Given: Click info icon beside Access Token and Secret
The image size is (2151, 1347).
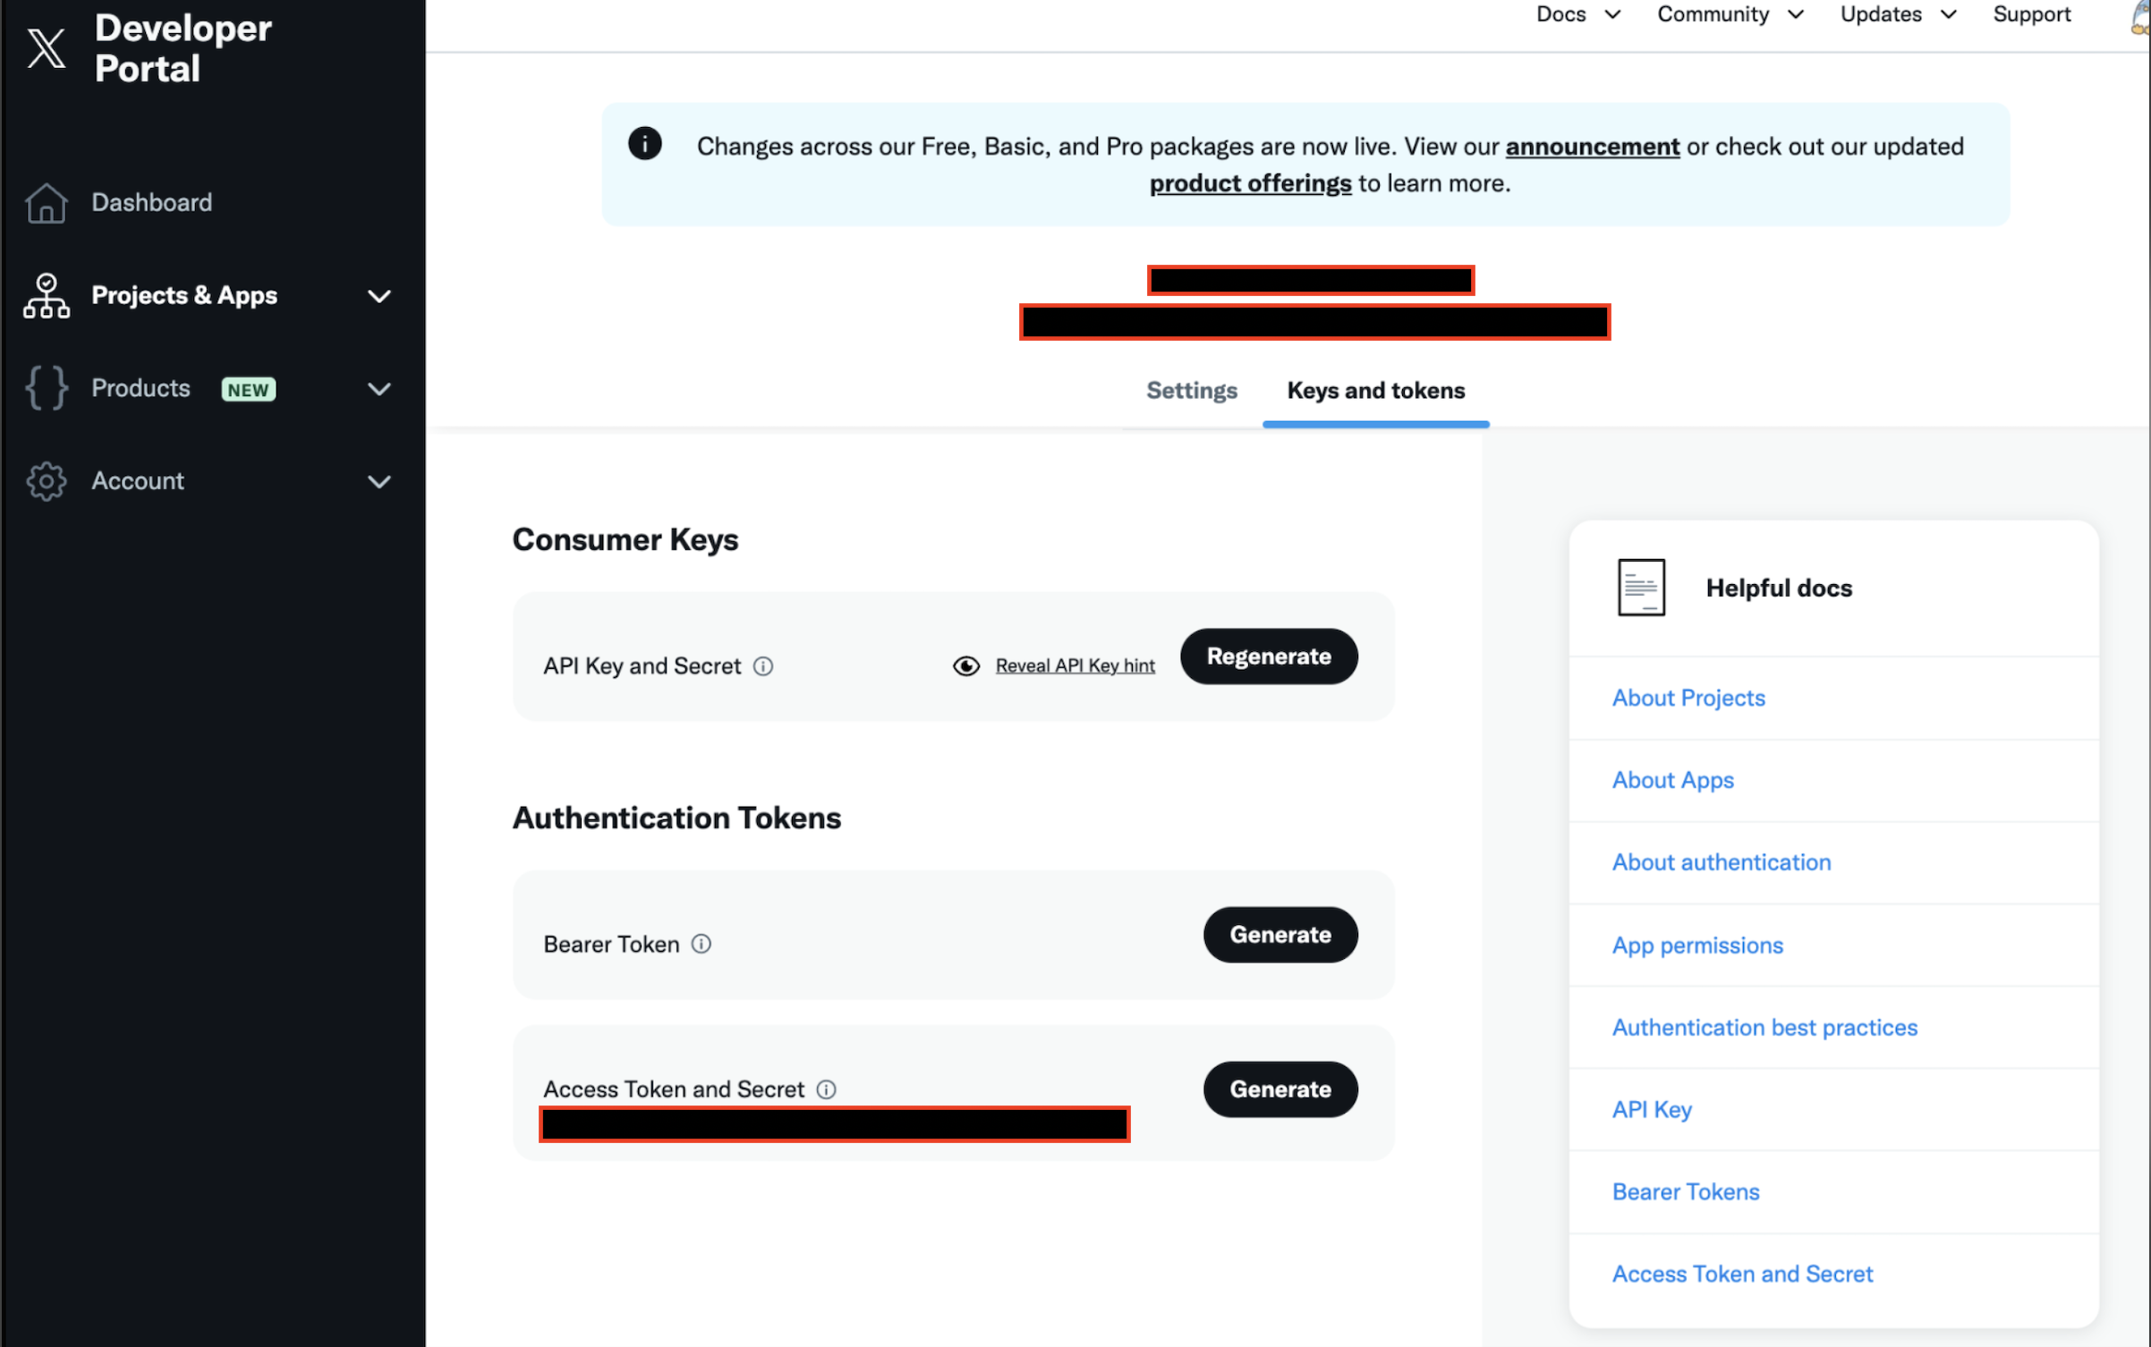Looking at the screenshot, I should pyautogui.click(x=827, y=1089).
